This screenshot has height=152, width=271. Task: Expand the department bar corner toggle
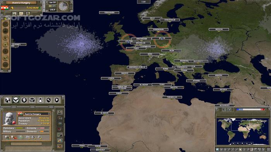point(63,97)
